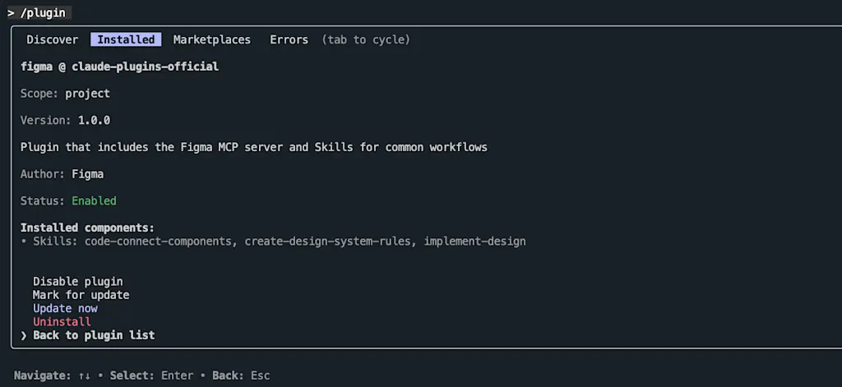Switch to the Discover tab
This screenshot has height=387, width=842.
pyautogui.click(x=52, y=39)
